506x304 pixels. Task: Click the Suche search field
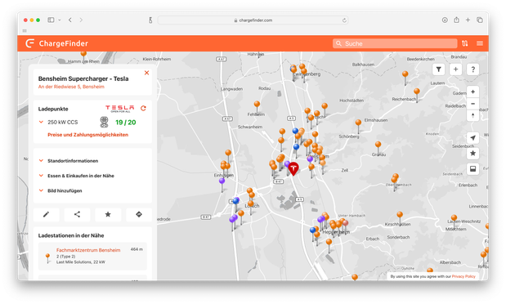pyautogui.click(x=395, y=43)
